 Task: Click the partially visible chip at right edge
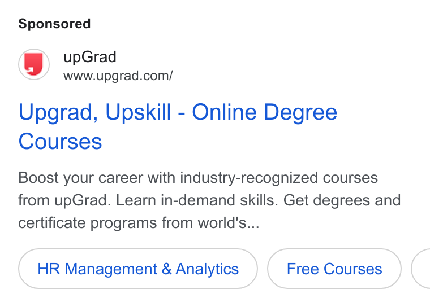click(421, 269)
